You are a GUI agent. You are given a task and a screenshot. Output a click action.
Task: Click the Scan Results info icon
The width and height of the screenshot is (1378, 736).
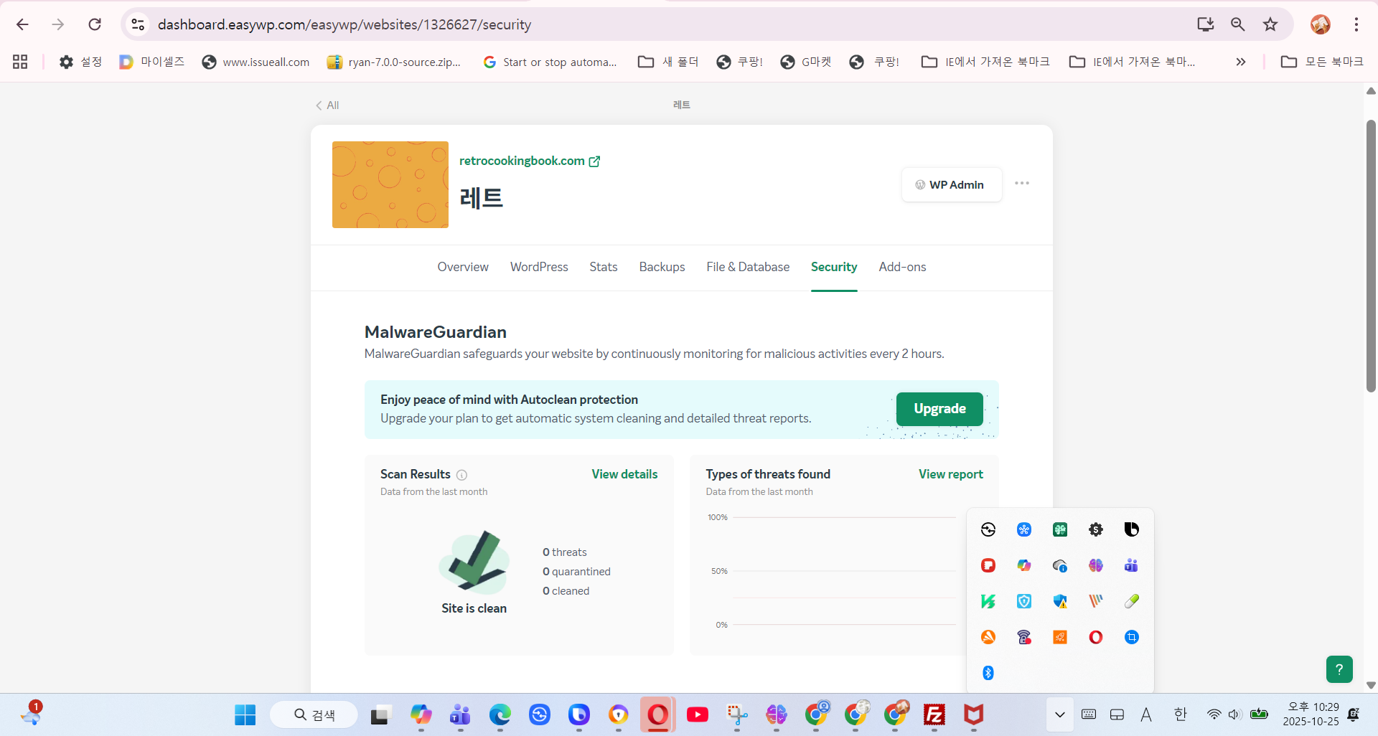[x=462, y=475]
